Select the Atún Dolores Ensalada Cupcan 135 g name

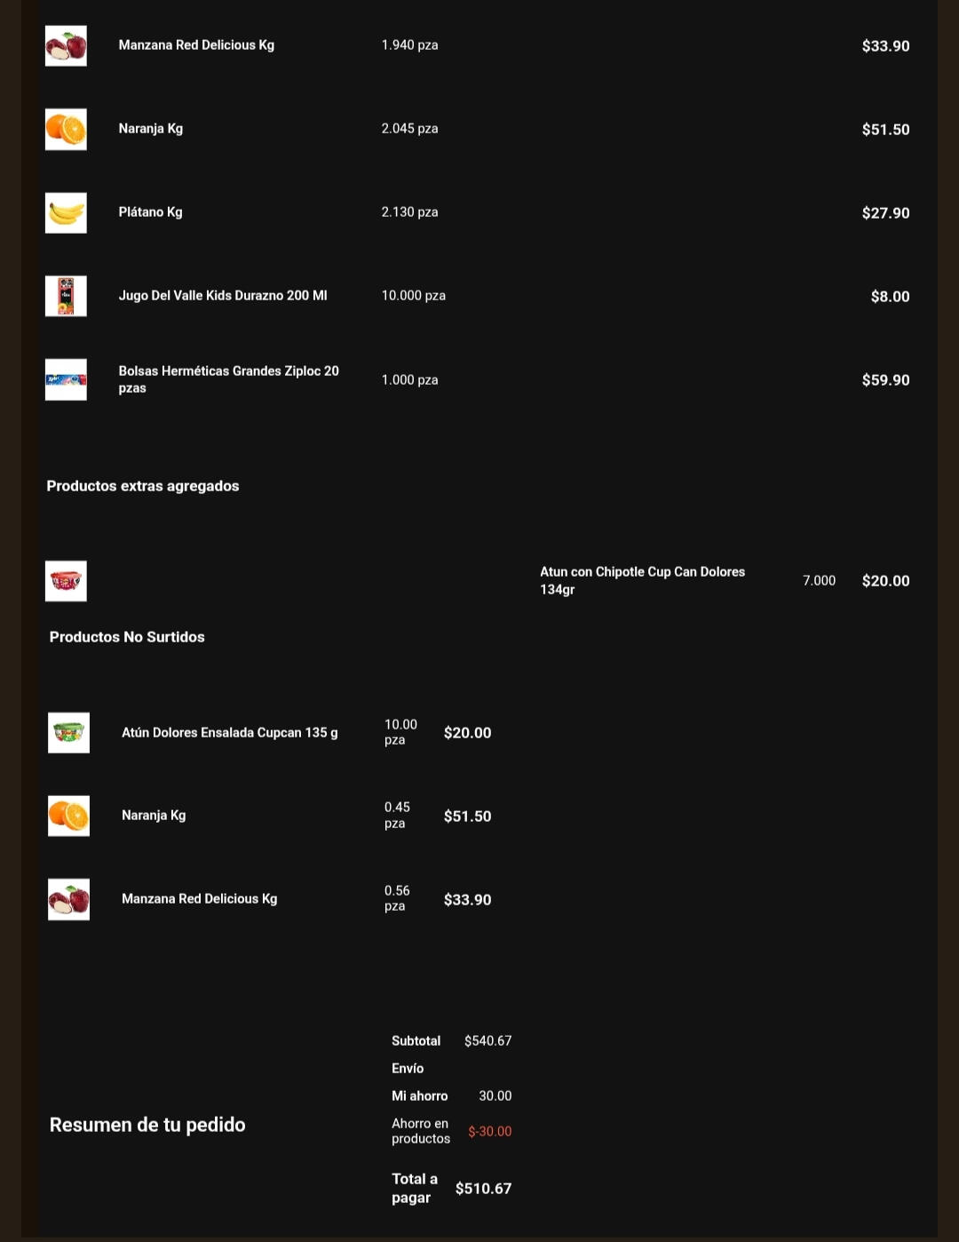pyautogui.click(x=229, y=733)
